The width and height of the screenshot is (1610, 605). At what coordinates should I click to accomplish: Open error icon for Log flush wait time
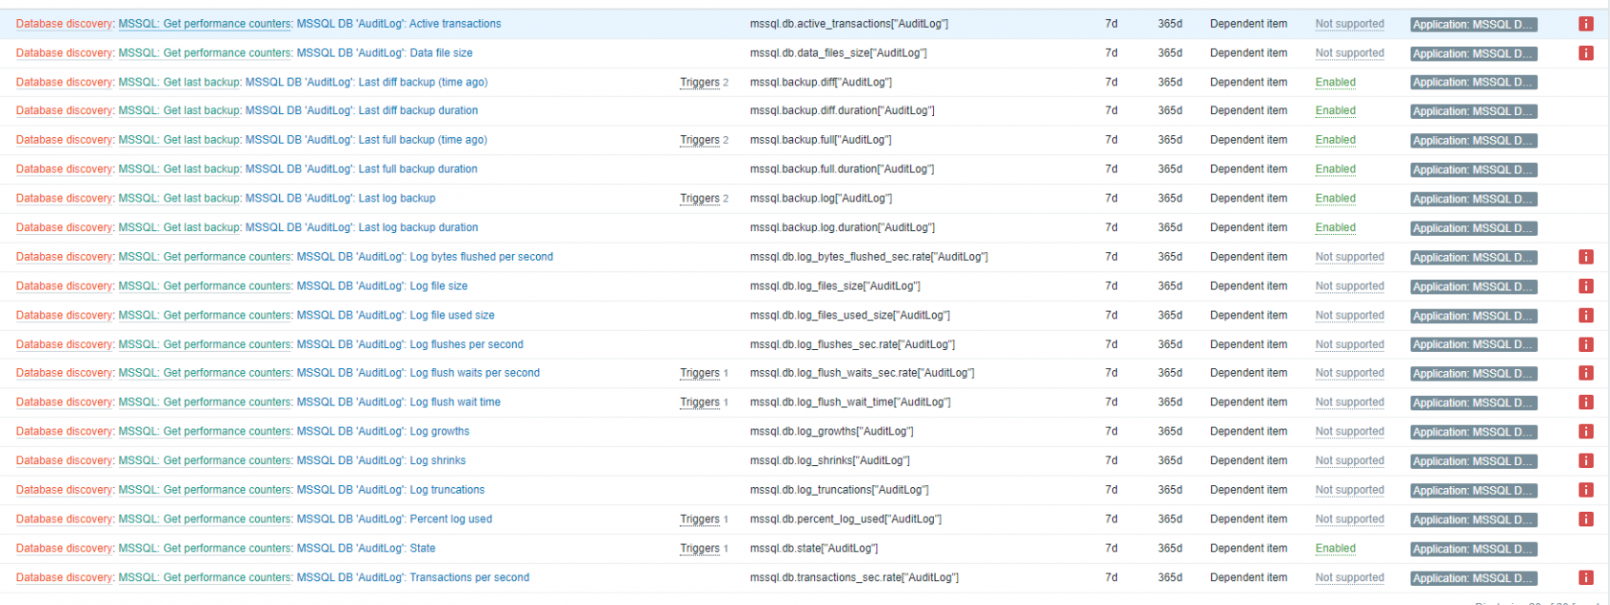(x=1585, y=402)
